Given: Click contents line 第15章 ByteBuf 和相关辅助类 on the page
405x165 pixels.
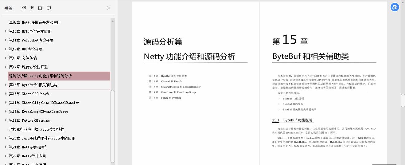Looking at the screenshot, I should pyautogui.click(x=168, y=76).
